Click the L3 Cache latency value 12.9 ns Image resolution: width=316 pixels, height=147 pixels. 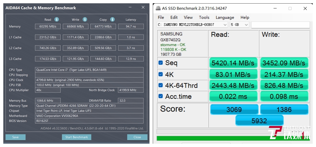131,59
